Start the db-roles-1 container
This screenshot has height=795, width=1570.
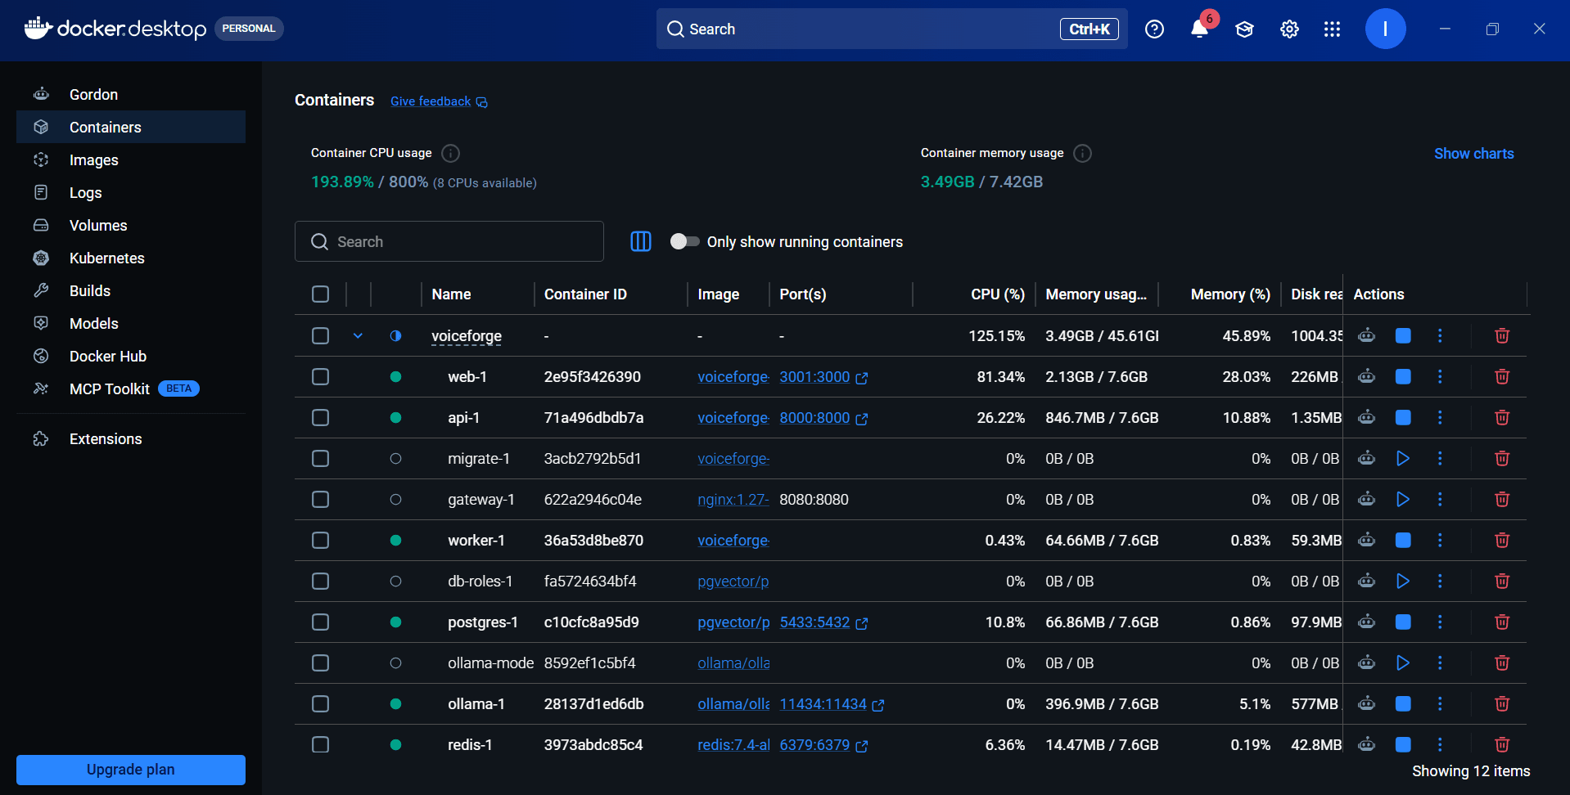[1403, 581]
